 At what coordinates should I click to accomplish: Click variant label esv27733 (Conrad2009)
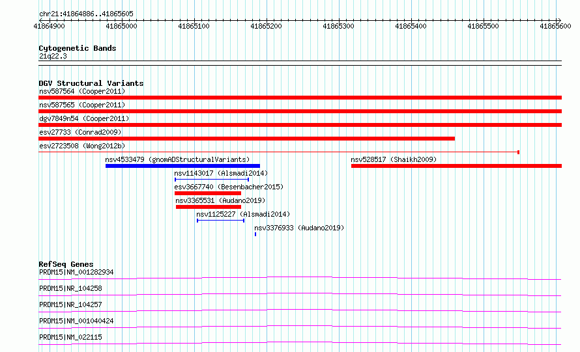[x=80, y=132]
